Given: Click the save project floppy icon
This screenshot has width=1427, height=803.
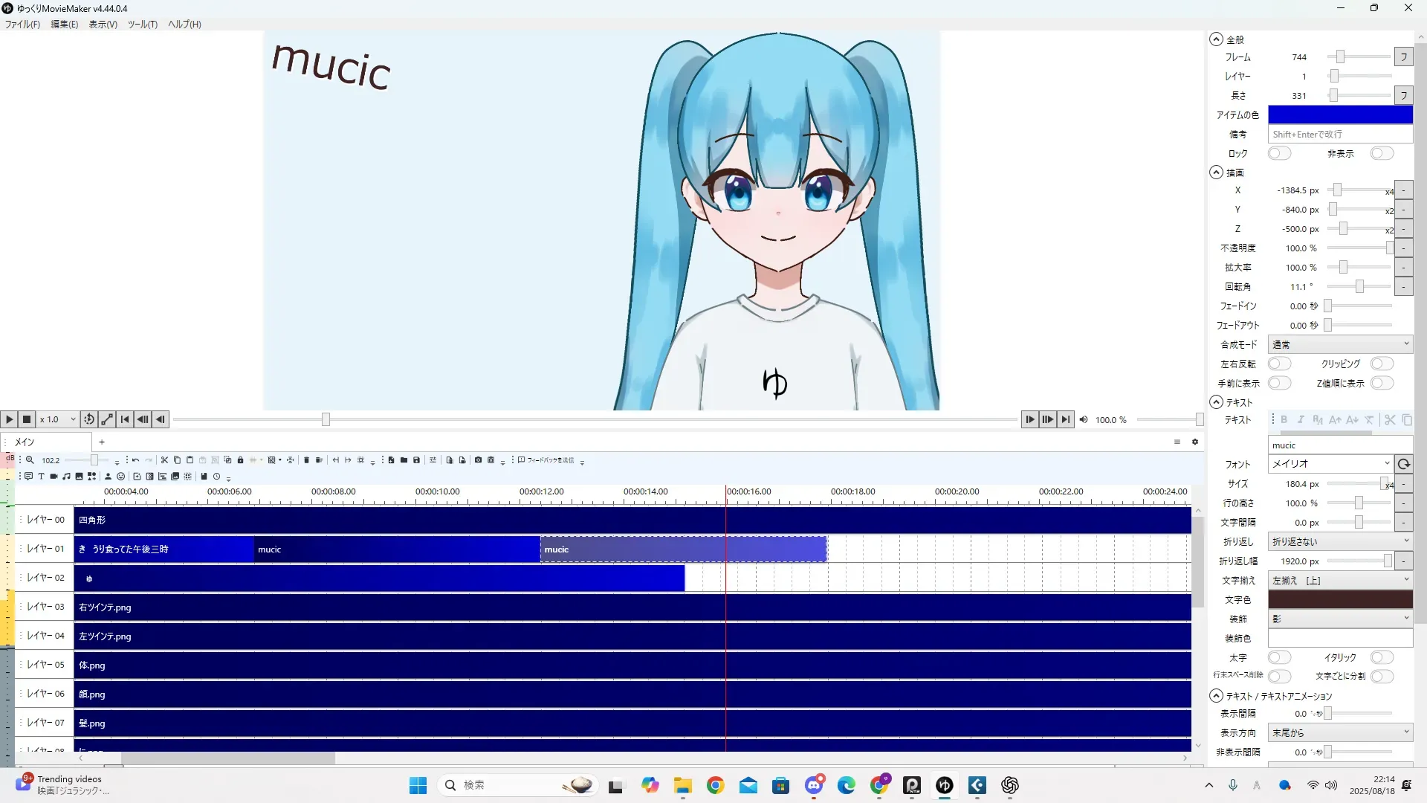Looking at the screenshot, I should pos(416,460).
